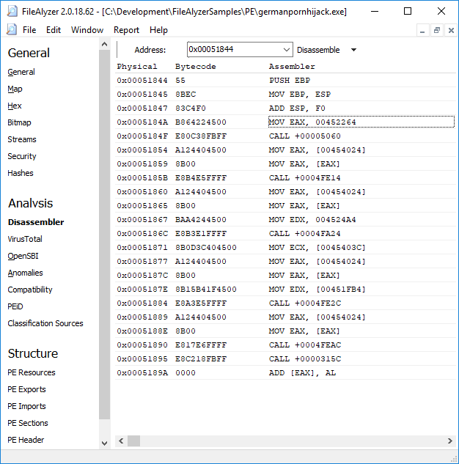Open the PEiD page
This screenshot has width=459, height=464.
tap(15, 306)
